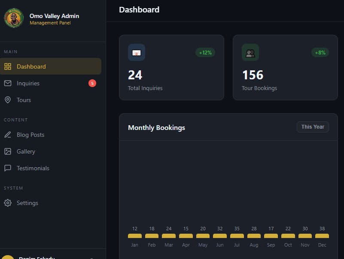Click the red 5 badge on Inquiries
Viewport: 344px width, 259px height.
(x=92, y=83)
